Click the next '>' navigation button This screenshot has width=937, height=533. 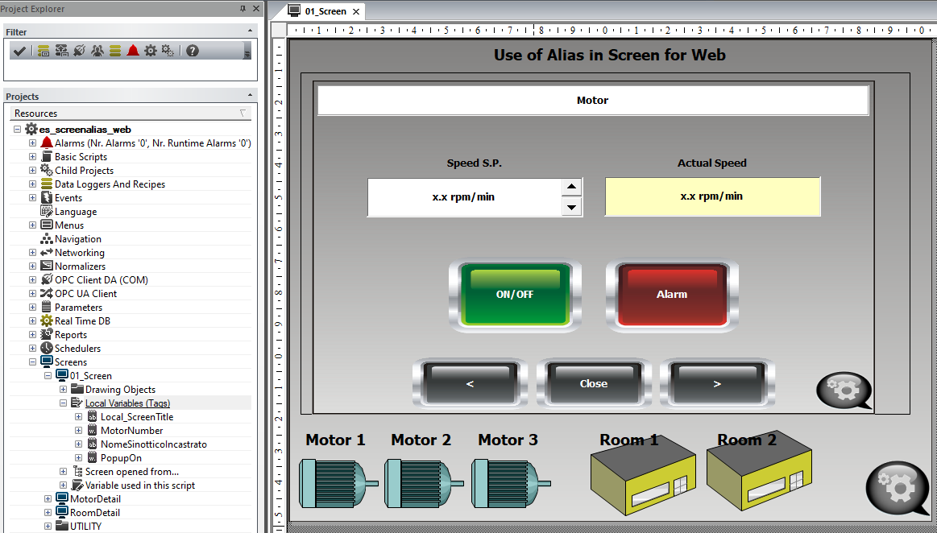click(x=716, y=384)
